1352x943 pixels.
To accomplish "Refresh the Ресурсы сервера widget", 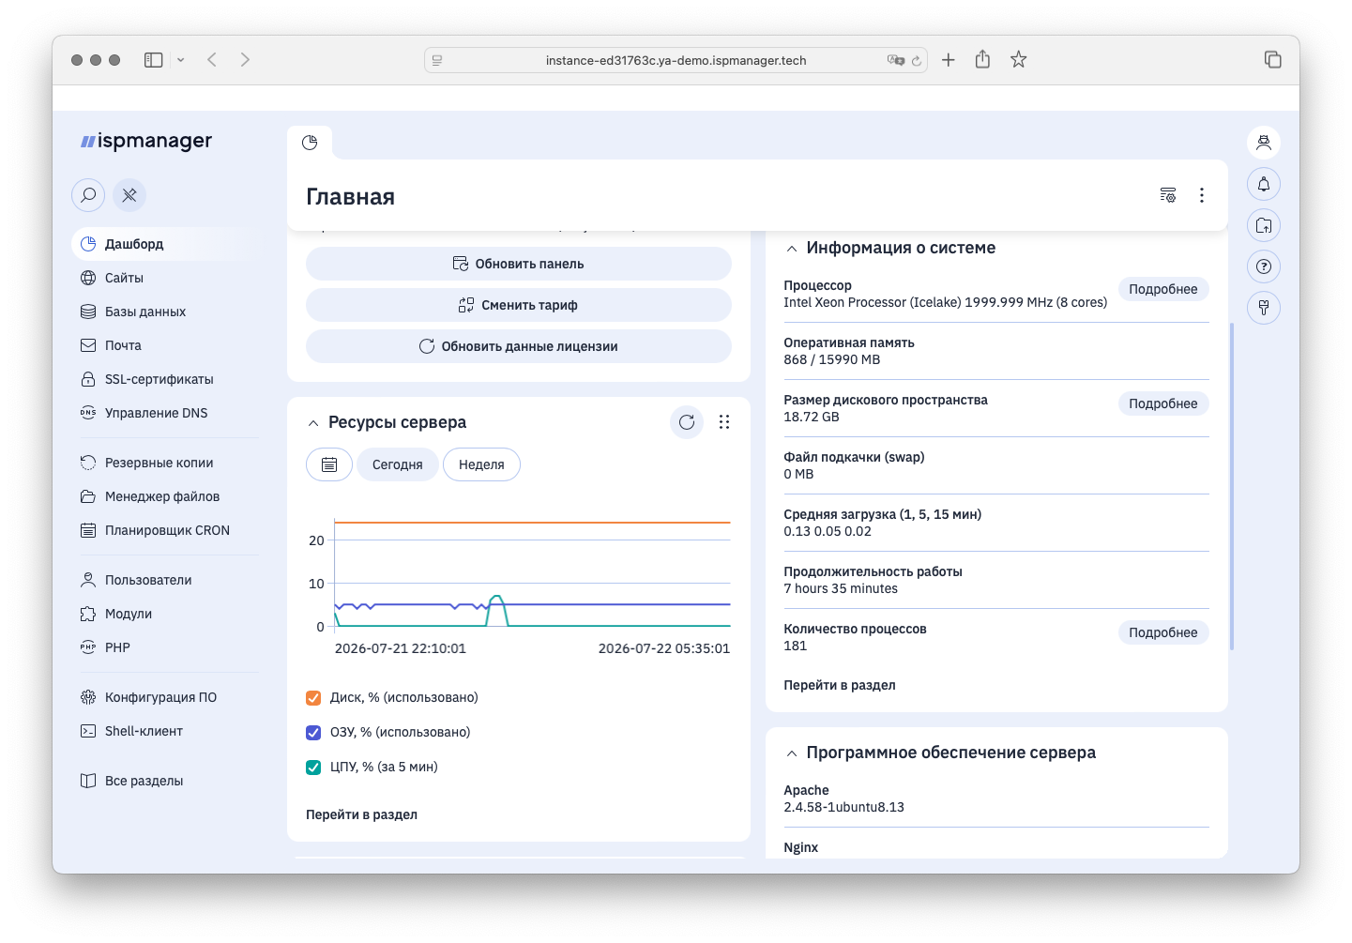I will 687,422.
